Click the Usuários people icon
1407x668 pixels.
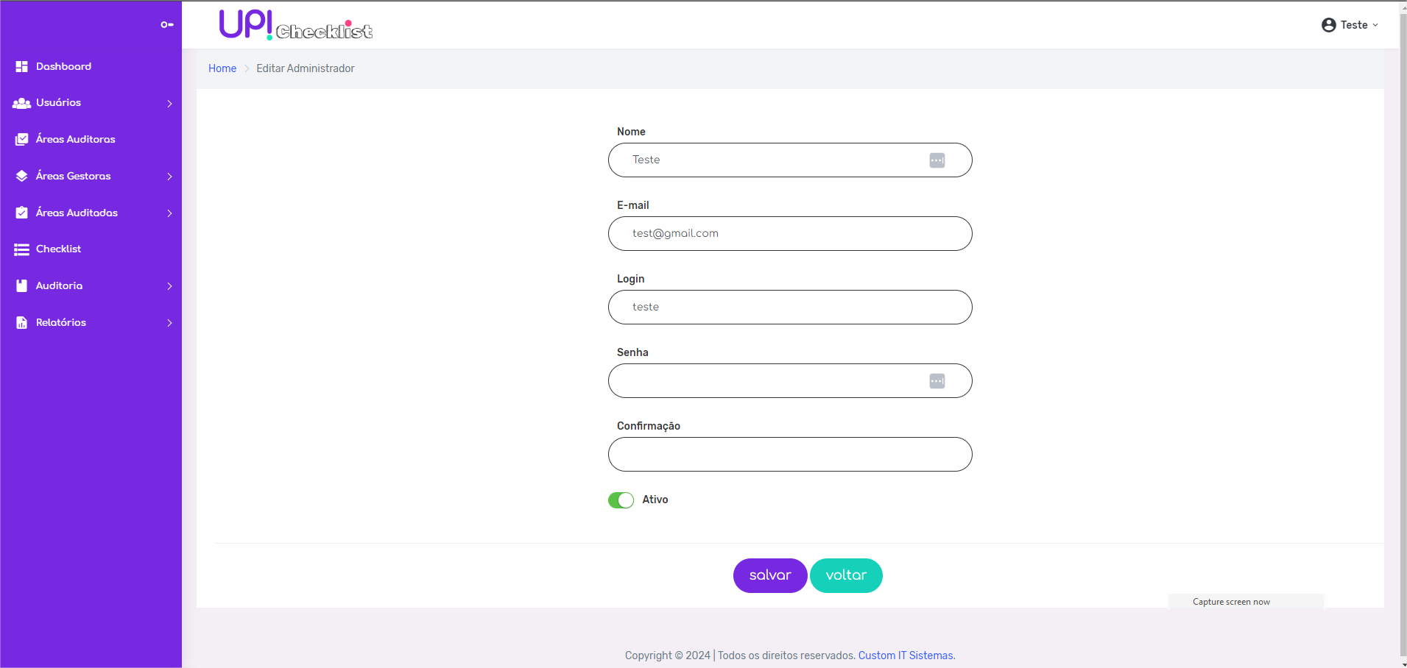click(x=21, y=103)
